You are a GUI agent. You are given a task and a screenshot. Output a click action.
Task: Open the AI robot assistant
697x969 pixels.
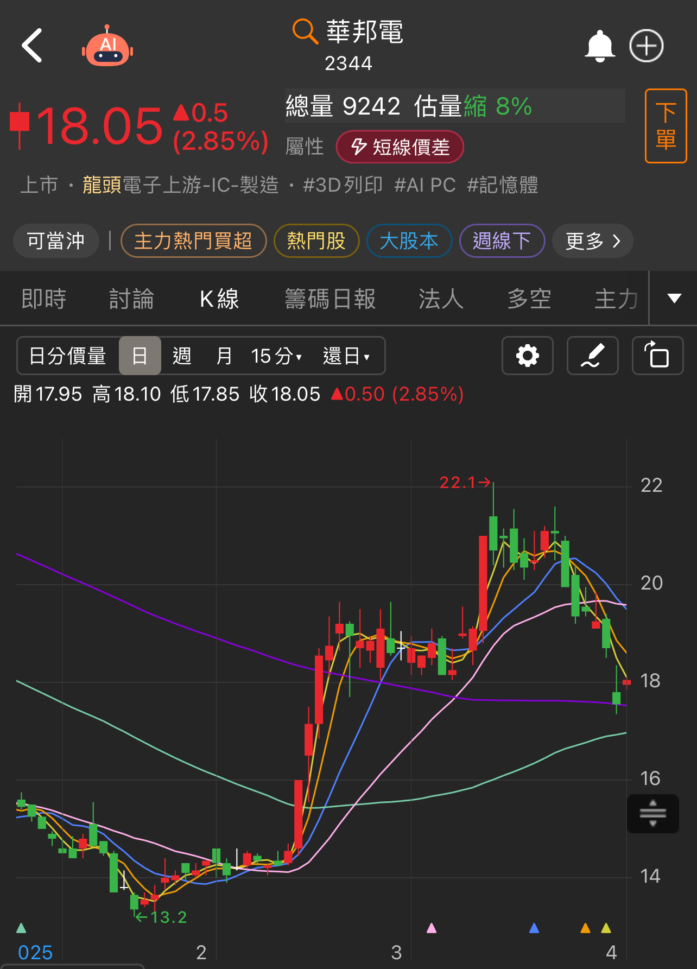[107, 47]
